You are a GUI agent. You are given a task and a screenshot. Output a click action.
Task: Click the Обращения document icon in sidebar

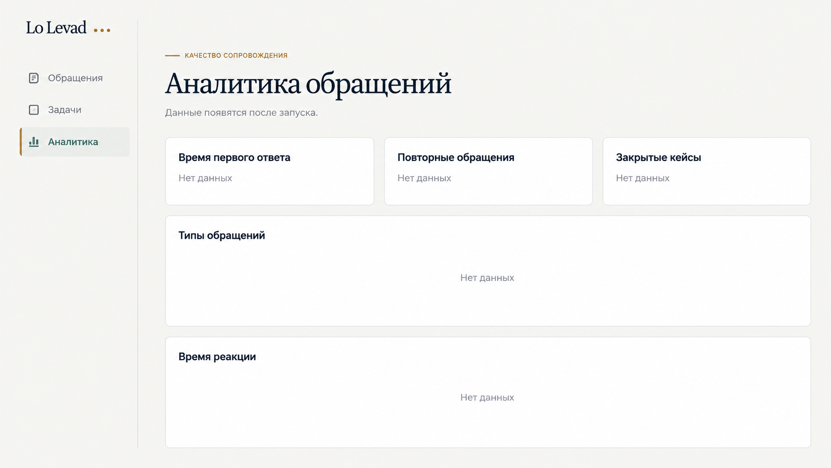coord(34,78)
